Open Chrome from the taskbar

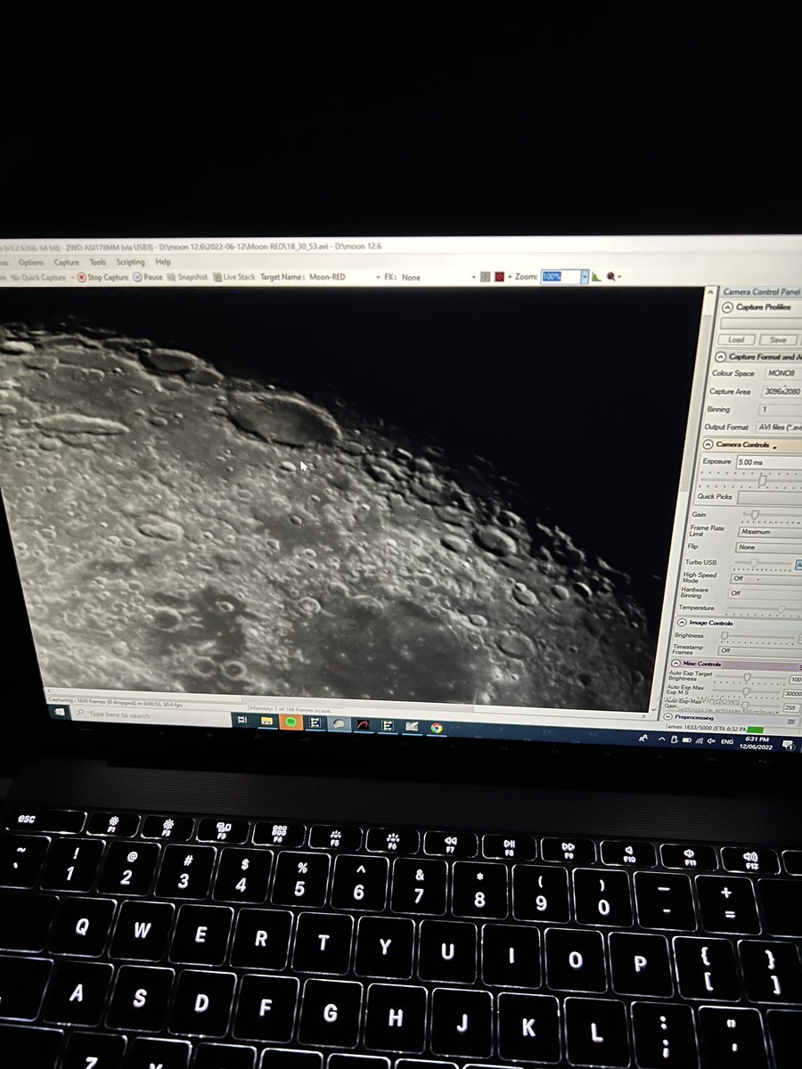436,728
